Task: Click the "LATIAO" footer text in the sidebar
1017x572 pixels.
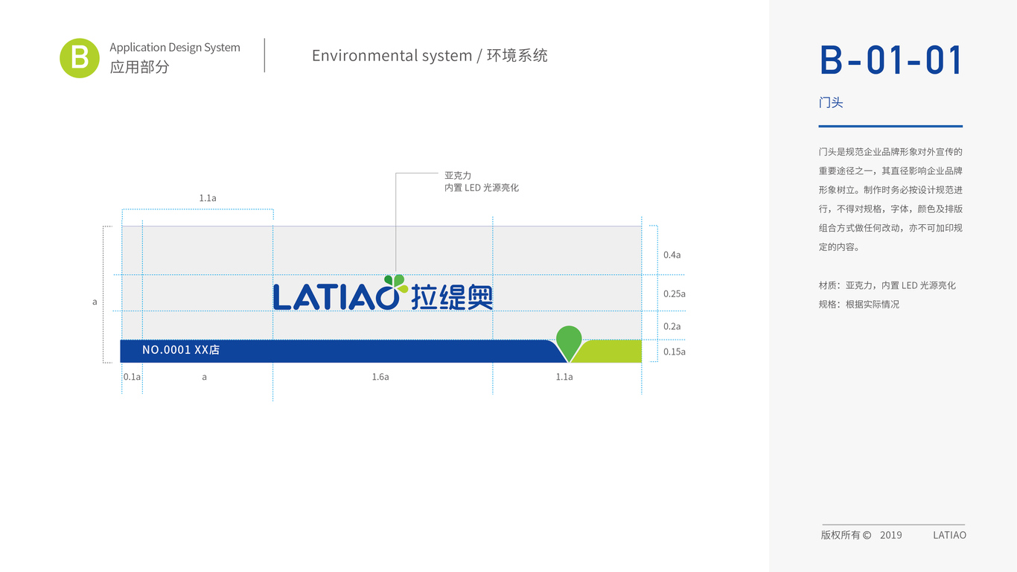Action: [949, 535]
